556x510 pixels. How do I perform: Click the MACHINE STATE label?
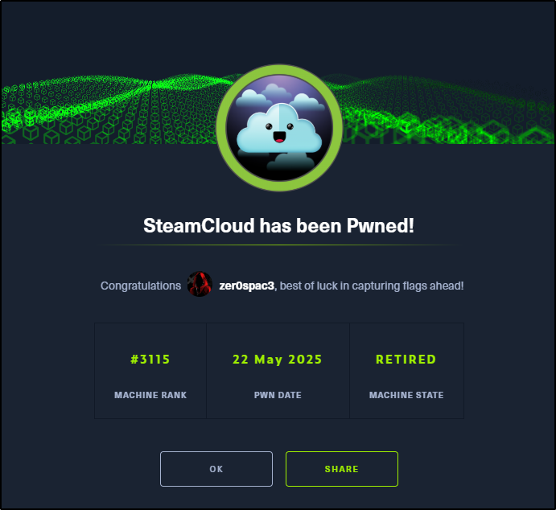[x=406, y=395]
